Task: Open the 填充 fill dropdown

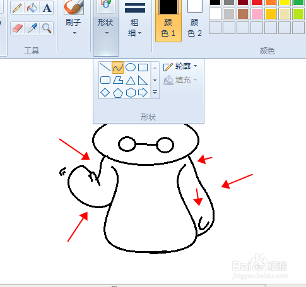Action: click(x=180, y=80)
